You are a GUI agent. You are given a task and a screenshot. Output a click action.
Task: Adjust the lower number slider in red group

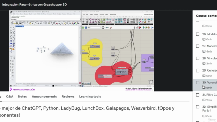[105, 77]
